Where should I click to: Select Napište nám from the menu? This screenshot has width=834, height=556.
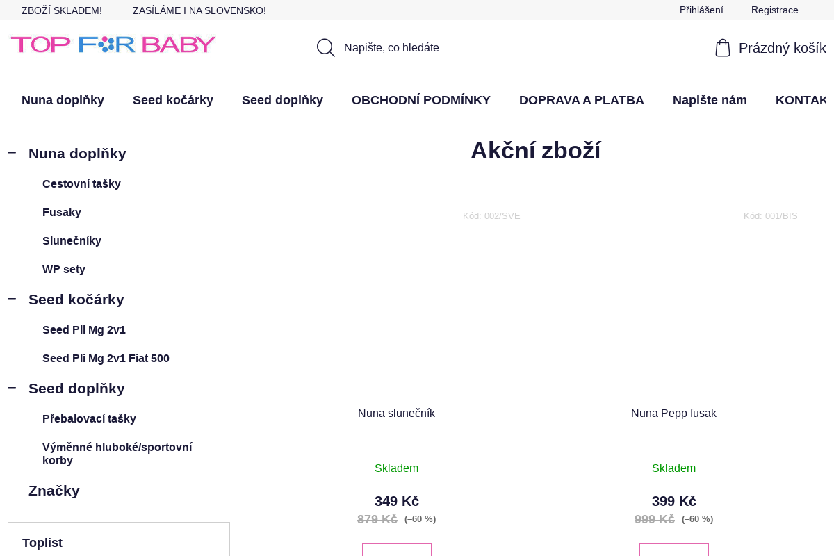pyautogui.click(x=710, y=99)
